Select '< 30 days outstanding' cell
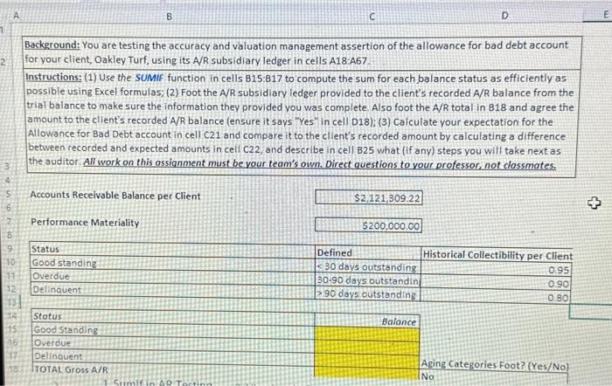This screenshot has height=386, width=612. 368,267
